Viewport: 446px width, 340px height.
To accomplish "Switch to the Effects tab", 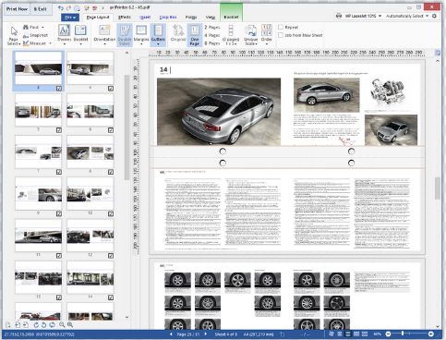I will coord(125,18).
